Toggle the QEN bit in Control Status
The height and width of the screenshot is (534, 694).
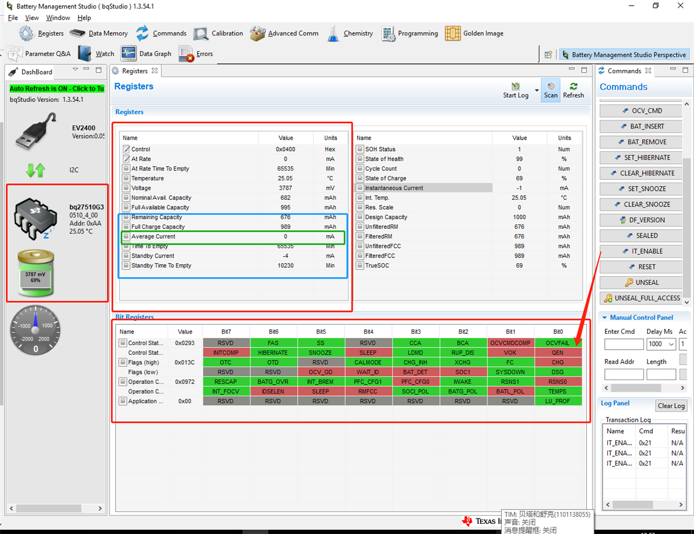click(x=558, y=352)
